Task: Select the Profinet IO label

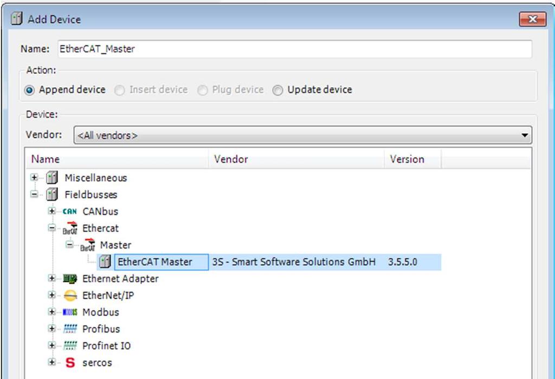Action: click(106, 346)
